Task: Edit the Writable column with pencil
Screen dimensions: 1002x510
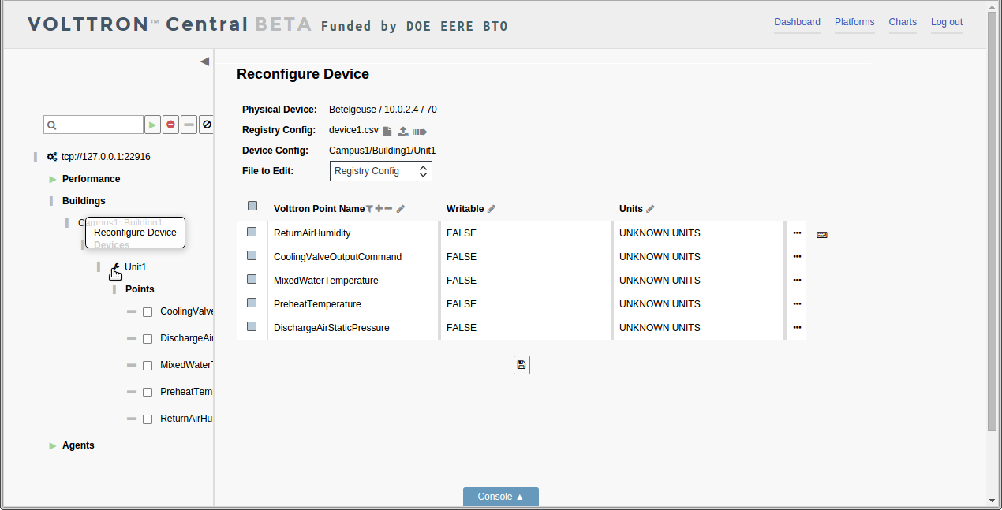Action: [492, 209]
